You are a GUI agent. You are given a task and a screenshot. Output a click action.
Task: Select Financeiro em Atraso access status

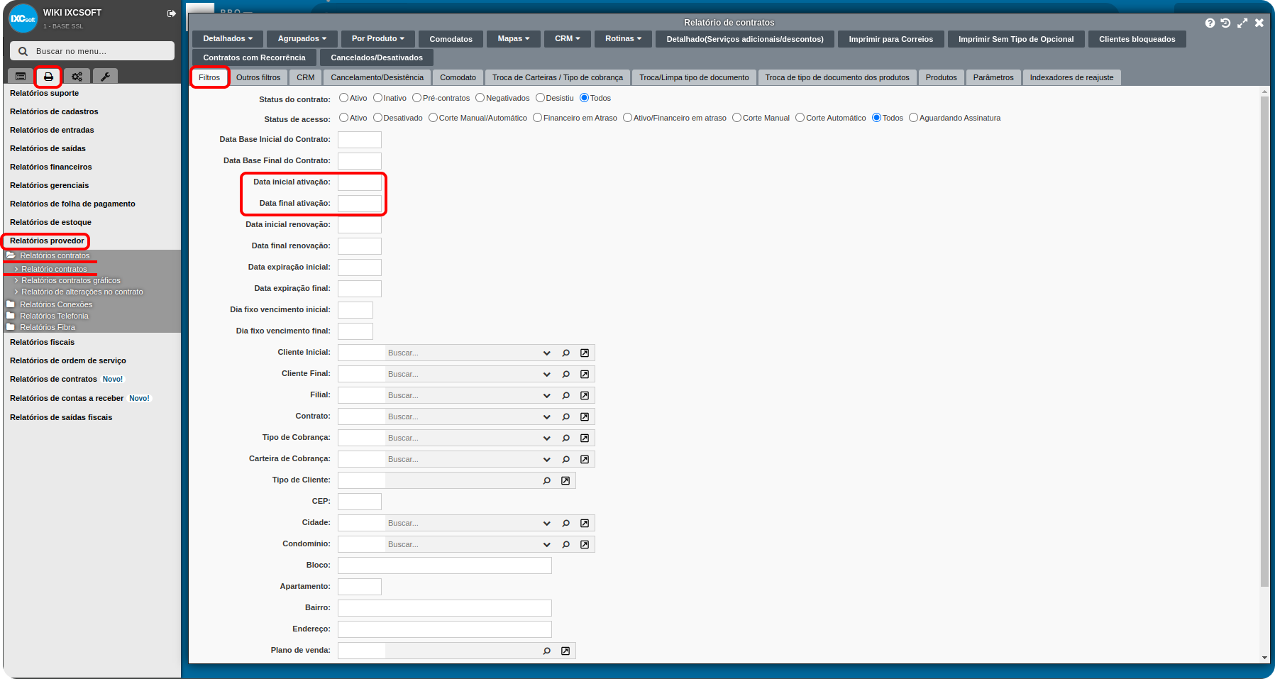point(538,118)
